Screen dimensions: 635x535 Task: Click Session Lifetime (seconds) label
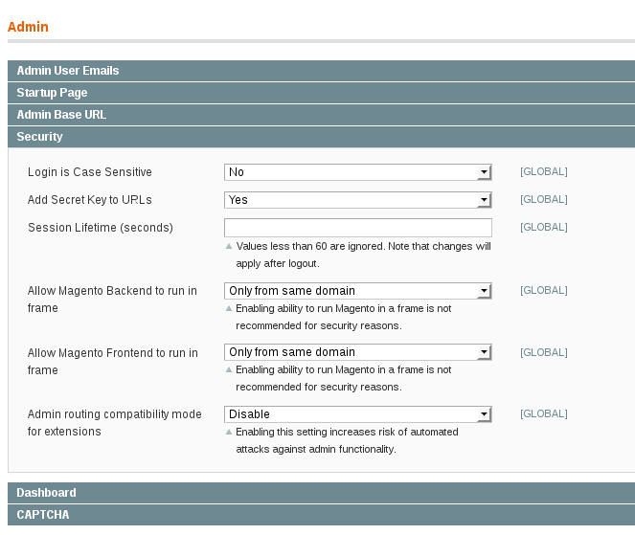(x=101, y=228)
